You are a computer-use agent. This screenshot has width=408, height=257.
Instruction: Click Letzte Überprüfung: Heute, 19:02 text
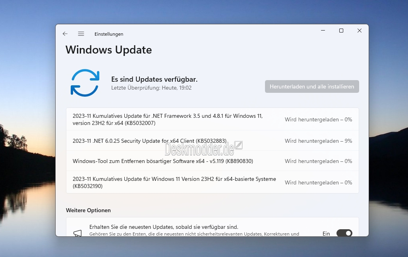point(151,88)
